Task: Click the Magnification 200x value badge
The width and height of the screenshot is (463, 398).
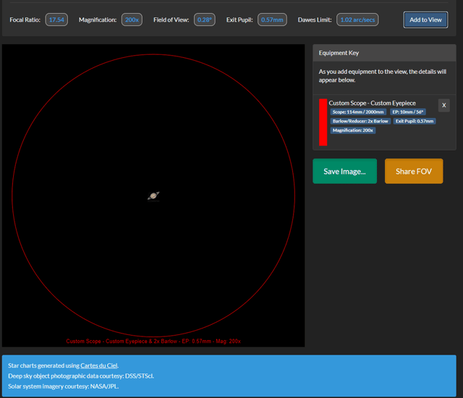Action: point(132,20)
